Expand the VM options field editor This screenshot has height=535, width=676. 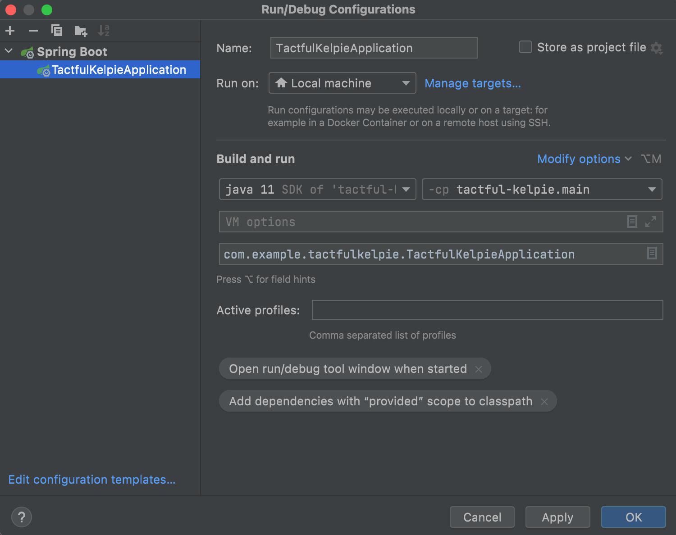point(651,222)
